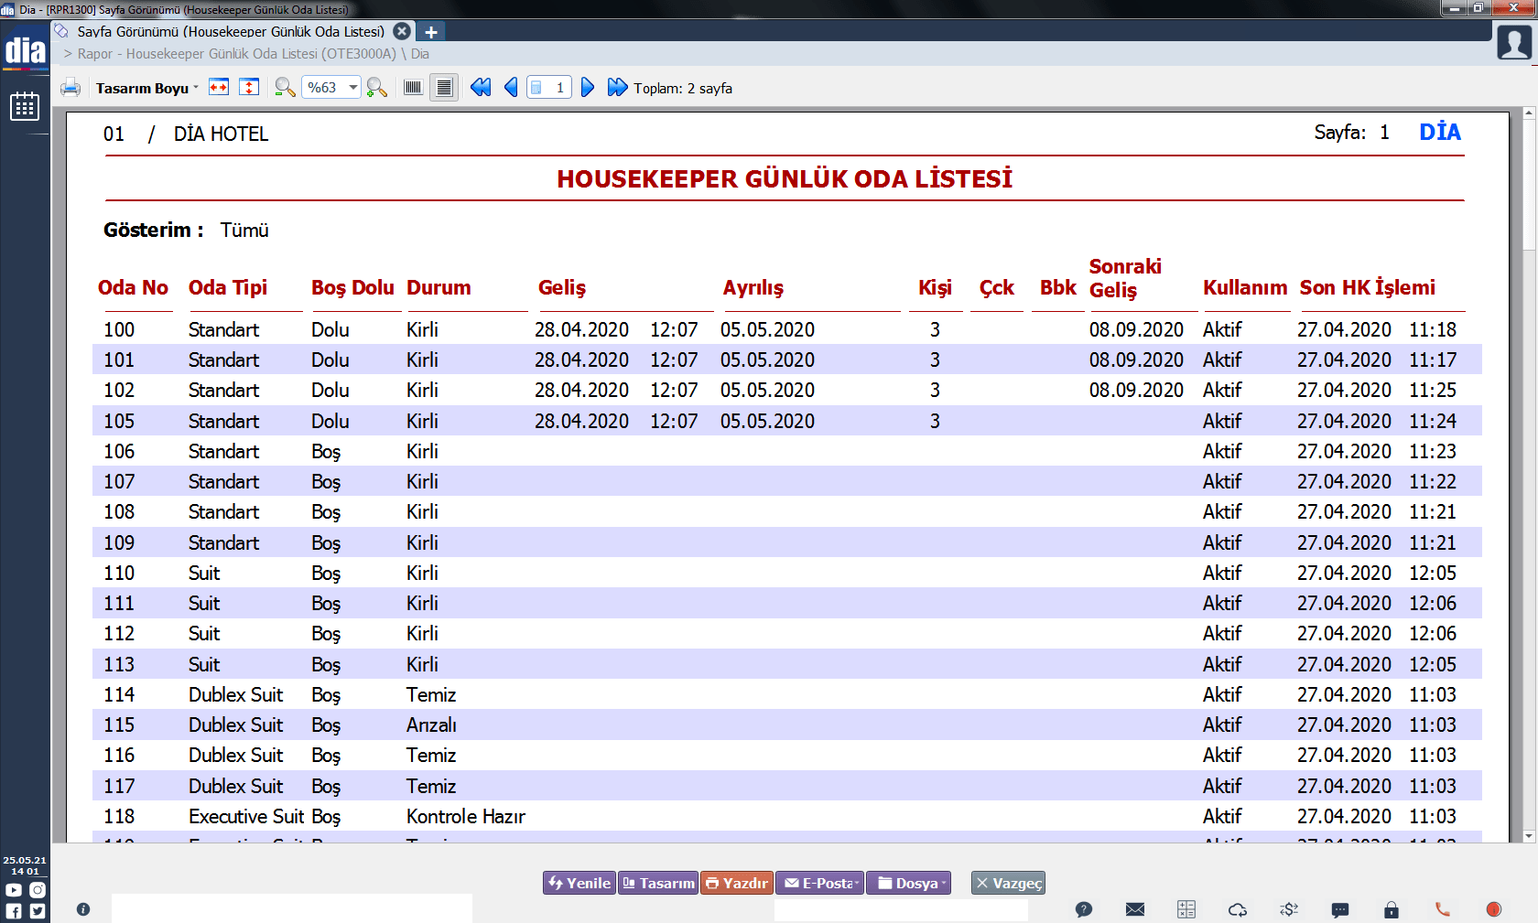Click 'Arızalı' status in row 115

(x=431, y=725)
